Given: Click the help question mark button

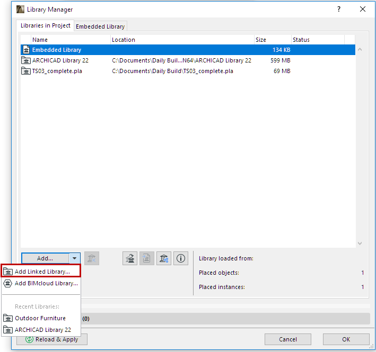Looking at the screenshot, I should coord(339,9).
